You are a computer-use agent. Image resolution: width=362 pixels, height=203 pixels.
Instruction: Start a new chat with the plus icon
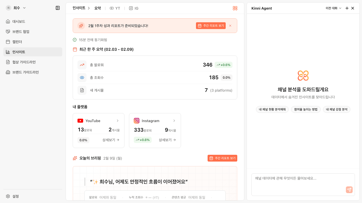coord(347,8)
